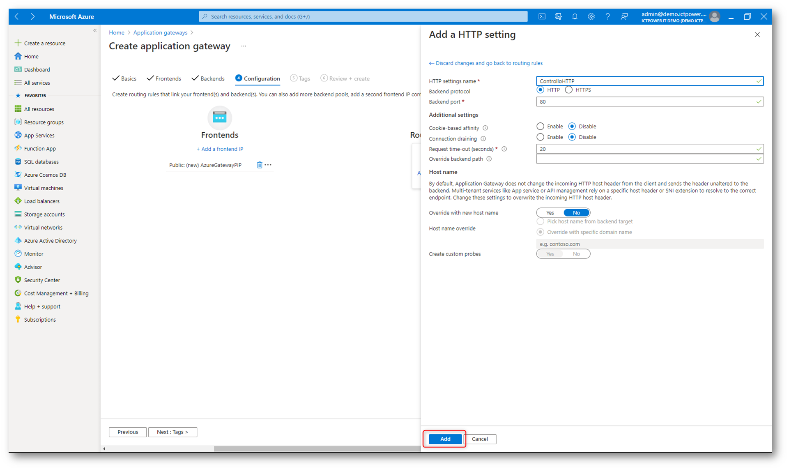Go forward using the right arrow
The image size is (789, 470).
[32, 16]
